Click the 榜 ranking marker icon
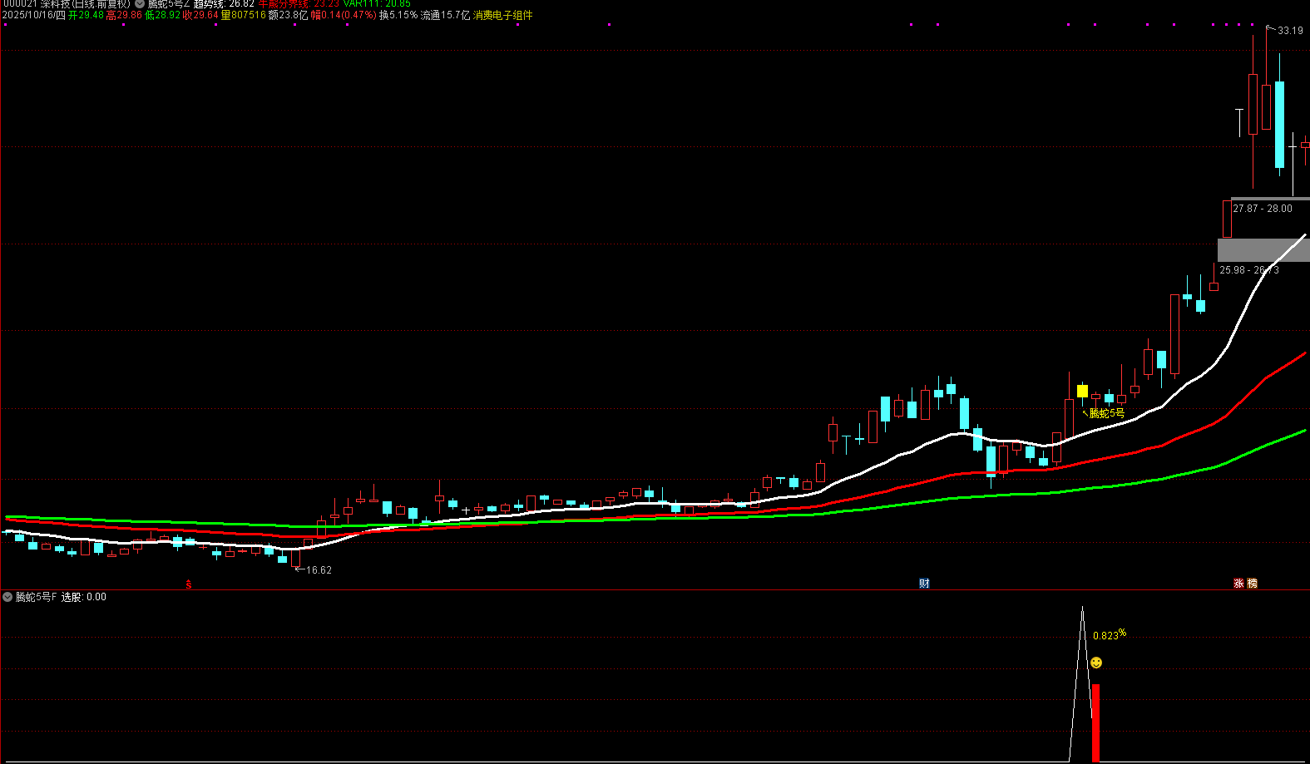The width and height of the screenshot is (1310, 764). click(1253, 584)
